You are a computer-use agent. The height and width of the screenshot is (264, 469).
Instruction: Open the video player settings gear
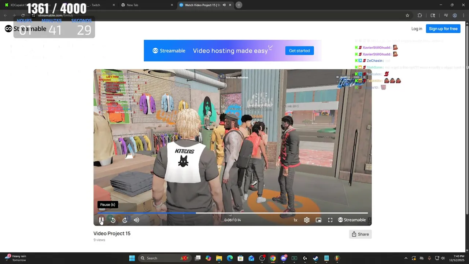pos(307,220)
